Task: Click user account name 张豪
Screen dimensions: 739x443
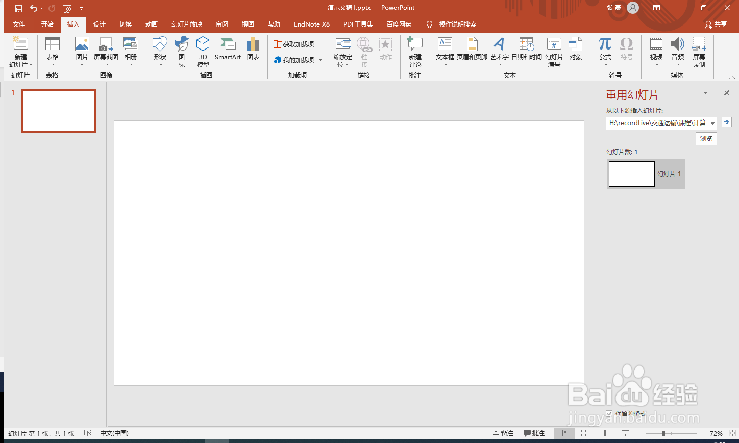Action: click(x=613, y=8)
